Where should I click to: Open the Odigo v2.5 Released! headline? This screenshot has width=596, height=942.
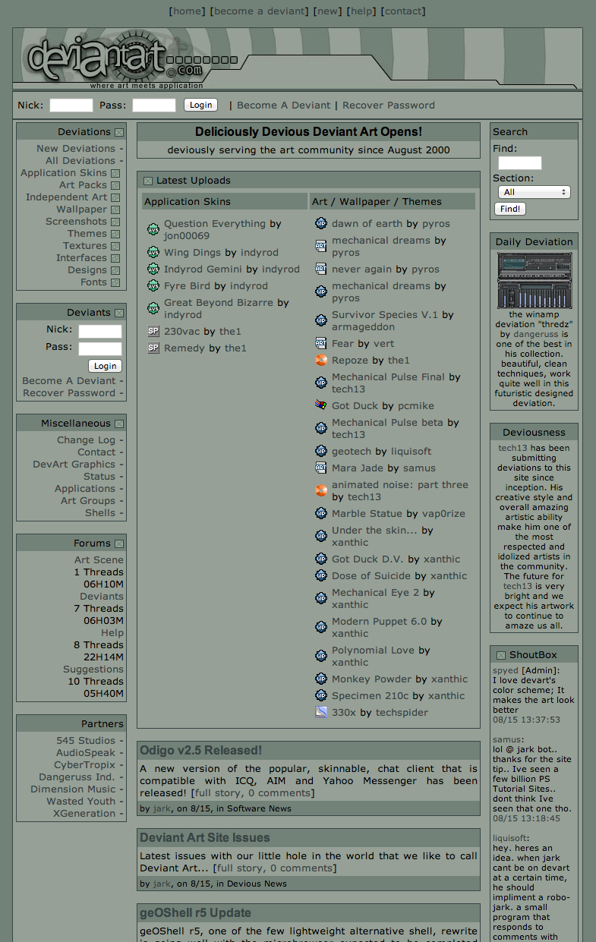(200, 750)
